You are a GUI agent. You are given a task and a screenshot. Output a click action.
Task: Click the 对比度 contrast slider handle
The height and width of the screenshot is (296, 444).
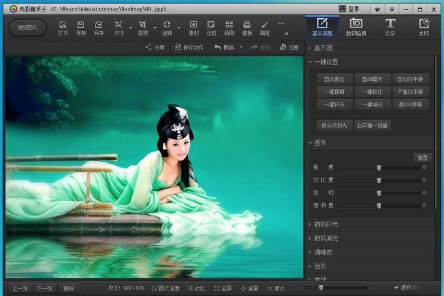[x=379, y=180]
